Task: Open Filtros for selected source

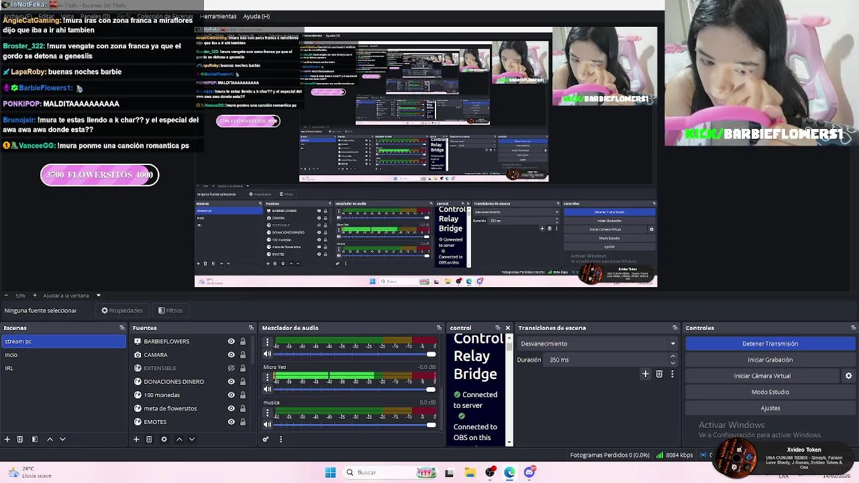Action: pos(170,311)
